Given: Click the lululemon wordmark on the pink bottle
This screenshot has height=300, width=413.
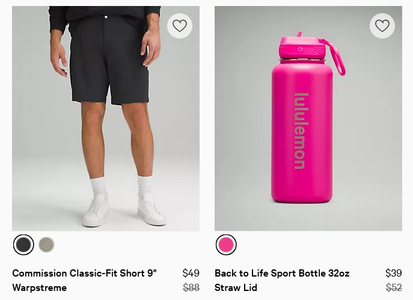Looking at the screenshot, I should pyautogui.click(x=301, y=131).
